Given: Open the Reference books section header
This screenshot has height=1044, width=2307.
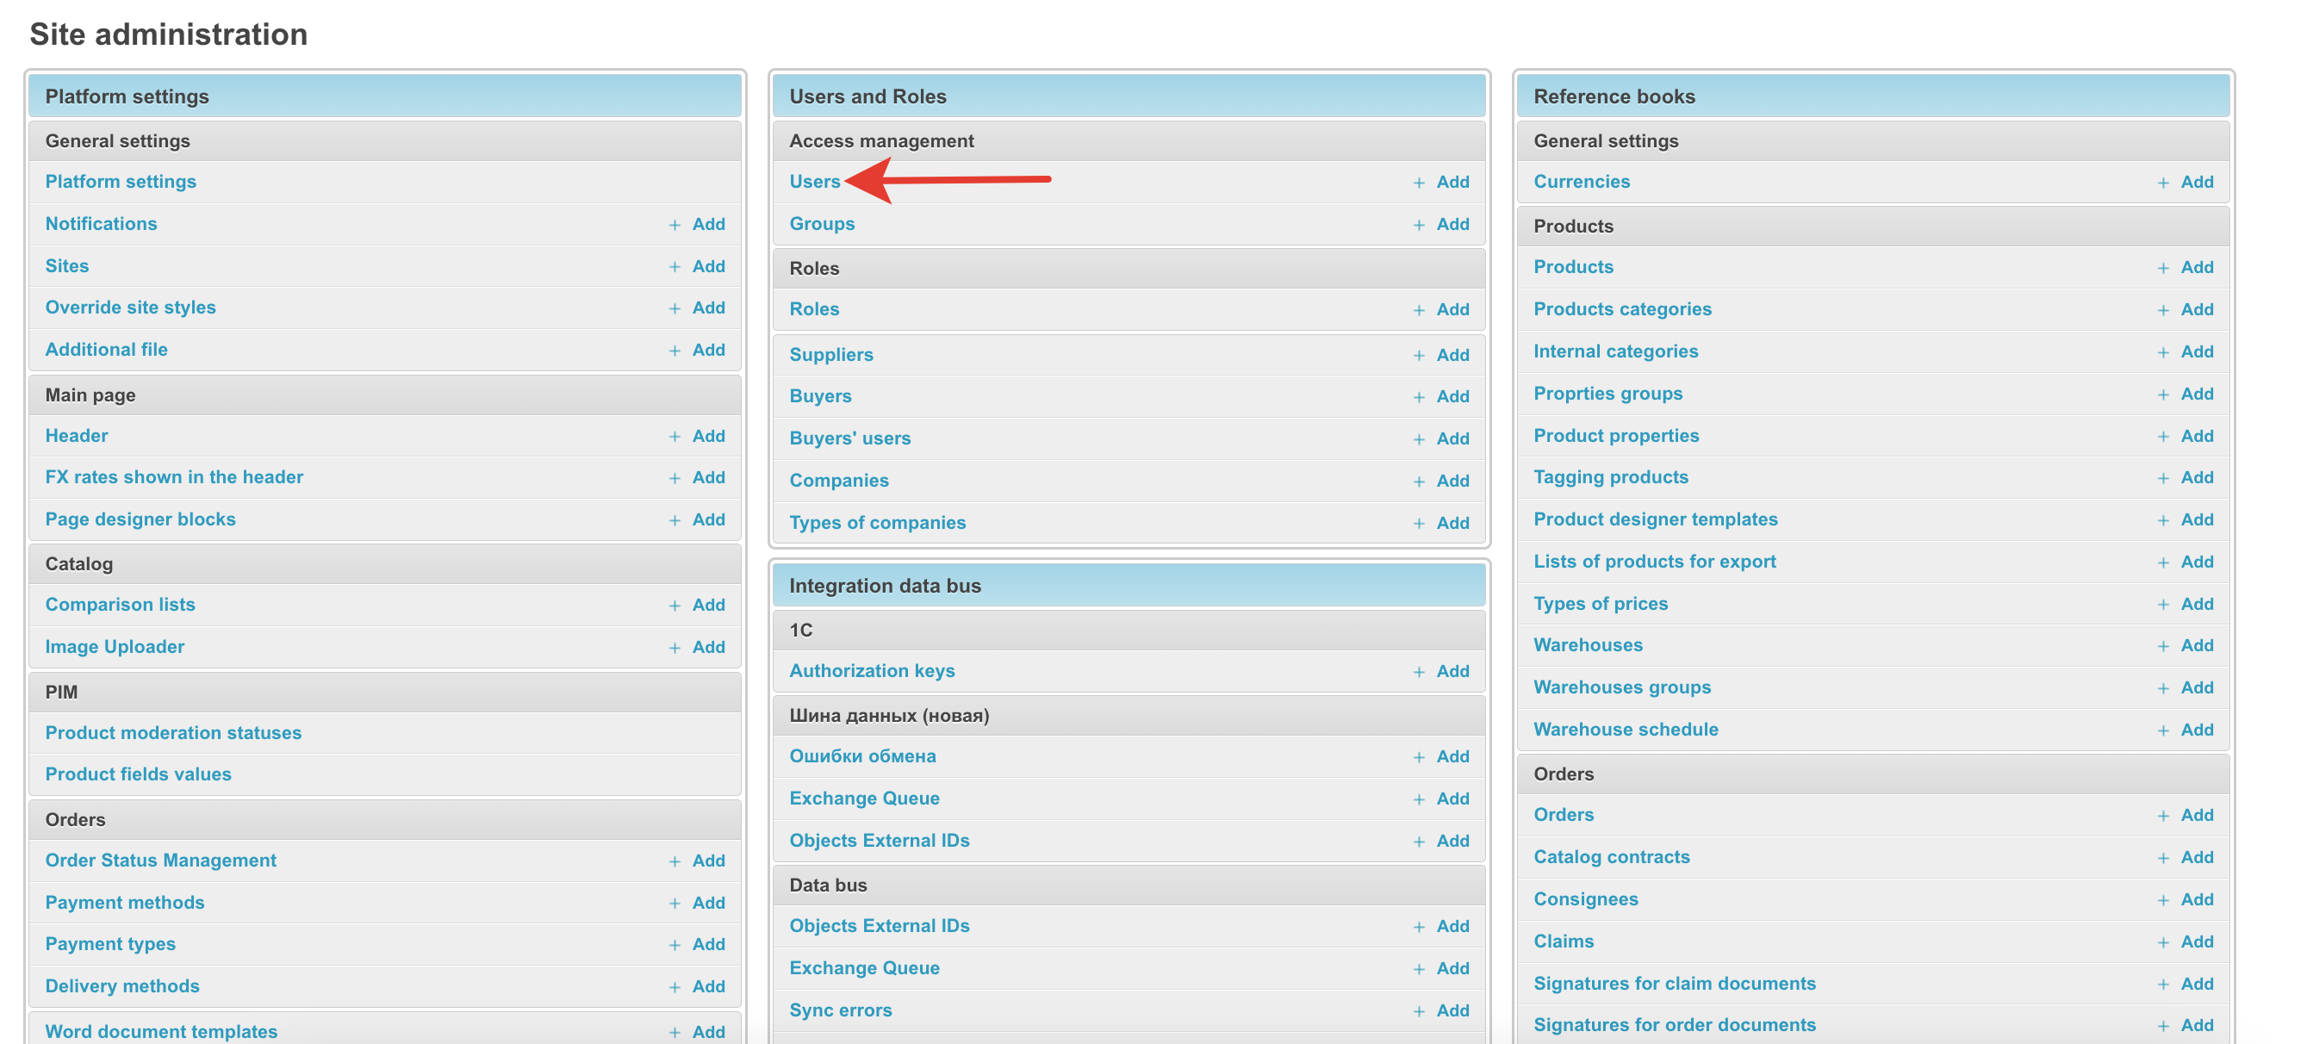Looking at the screenshot, I should point(1613,96).
